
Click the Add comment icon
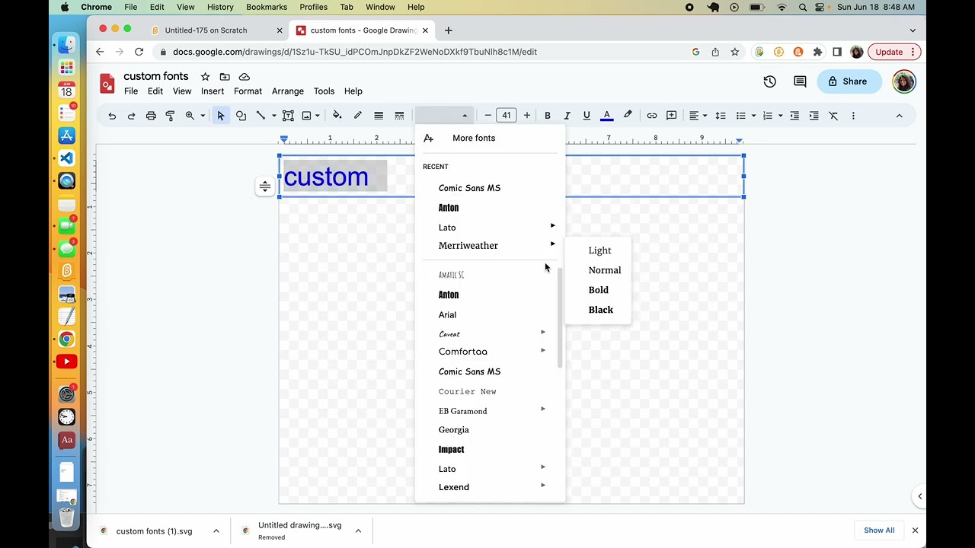672,116
